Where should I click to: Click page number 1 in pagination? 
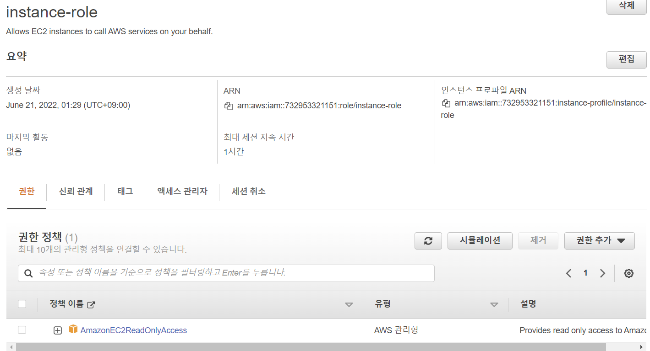[x=585, y=273]
